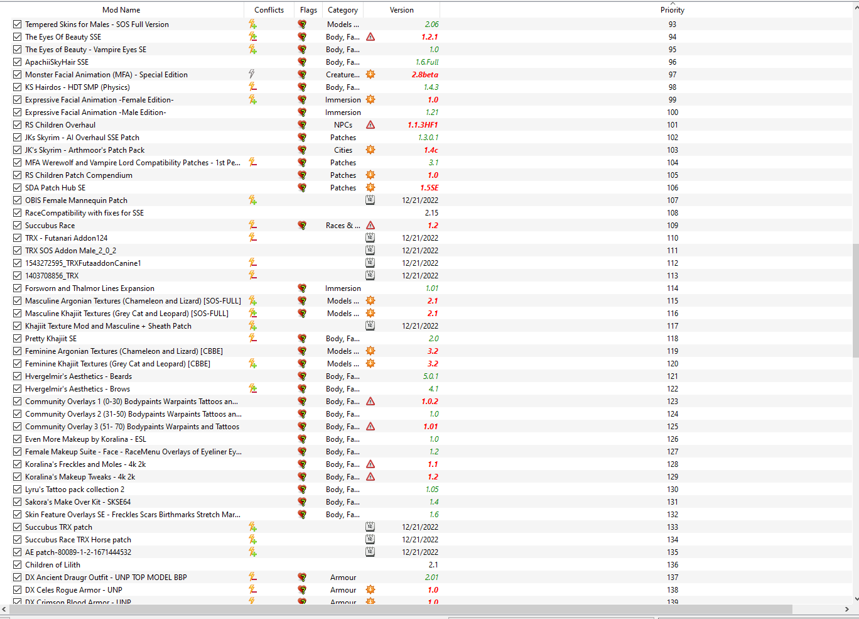Click the heart flag for Lyru's Tattoo pack collection 2
This screenshot has width=859, height=619.
302,490
